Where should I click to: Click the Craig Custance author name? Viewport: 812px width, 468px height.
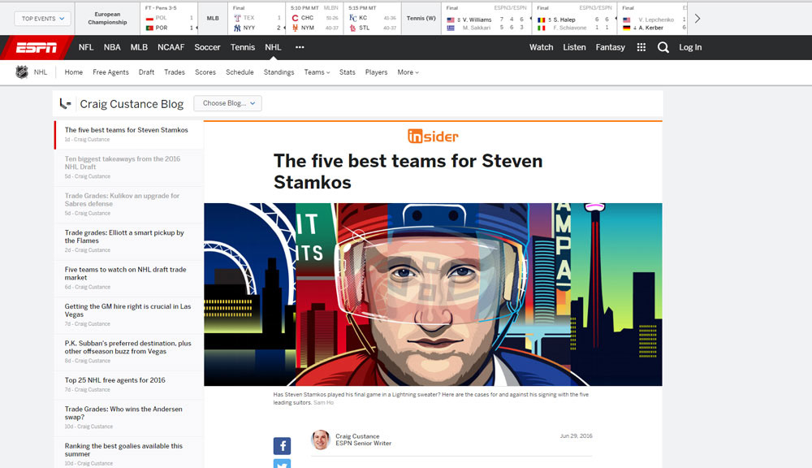(x=357, y=436)
